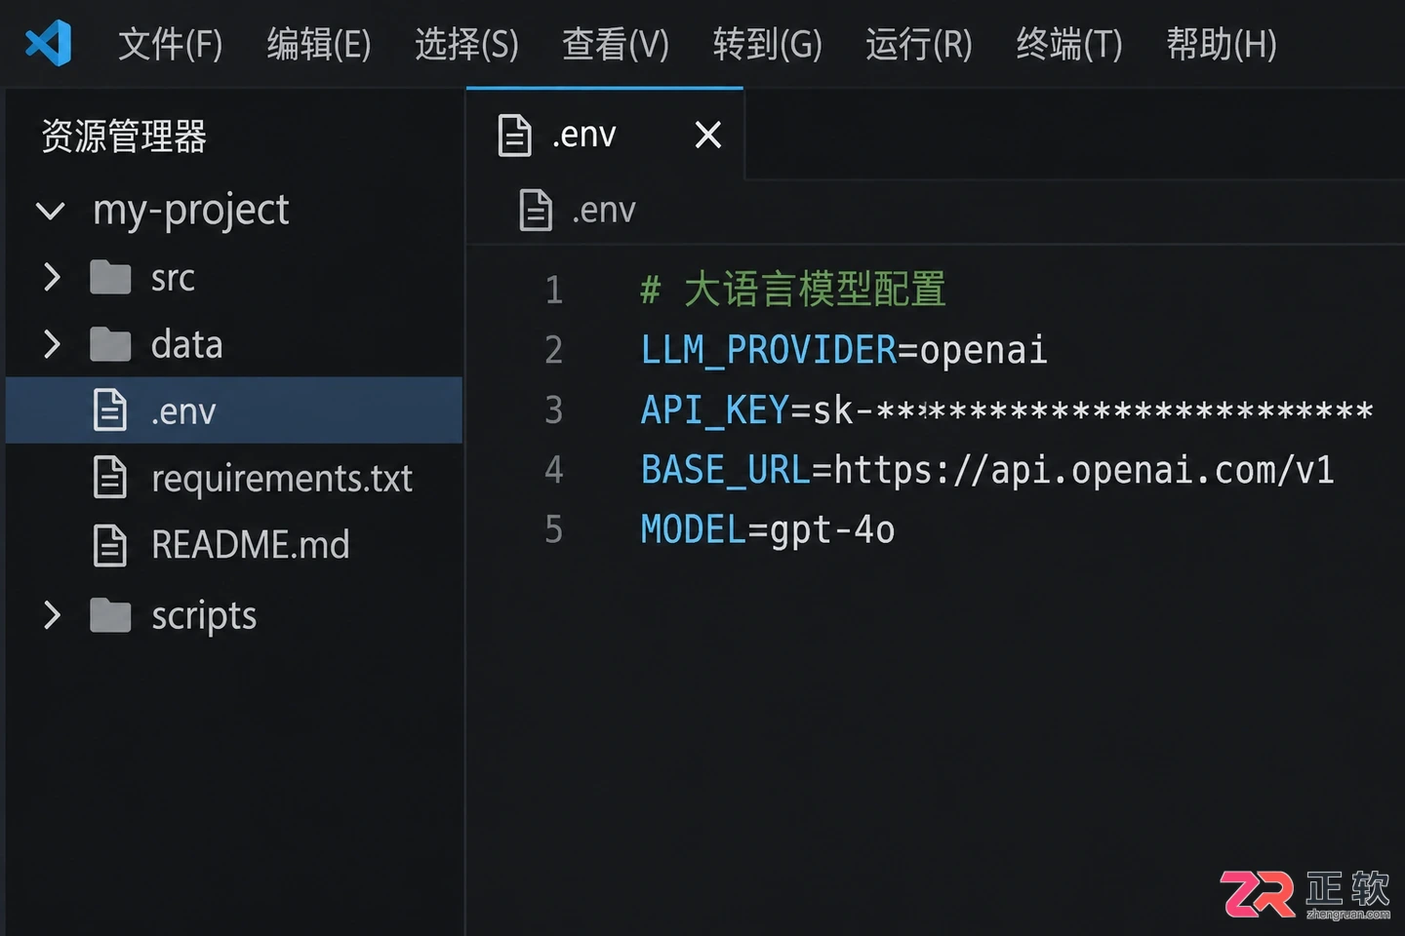Click the requirements.txt file icon
This screenshot has width=1405, height=936.
click(x=110, y=478)
